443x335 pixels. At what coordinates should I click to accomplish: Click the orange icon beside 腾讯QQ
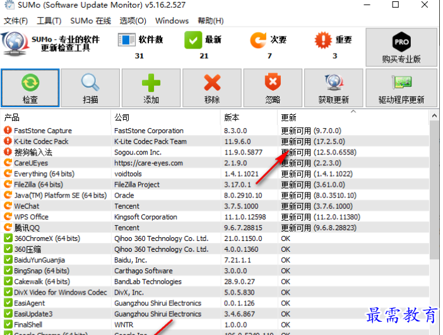click(8, 227)
